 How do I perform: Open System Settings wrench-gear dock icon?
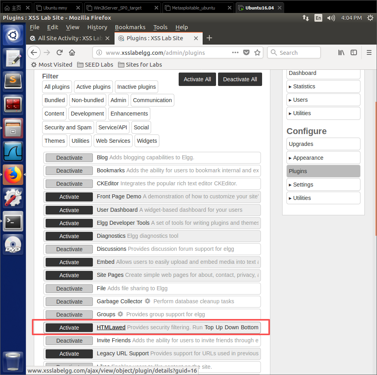coord(13,198)
